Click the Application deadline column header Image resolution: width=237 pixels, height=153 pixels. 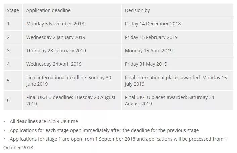pyautogui.click(x=48, y=10)
